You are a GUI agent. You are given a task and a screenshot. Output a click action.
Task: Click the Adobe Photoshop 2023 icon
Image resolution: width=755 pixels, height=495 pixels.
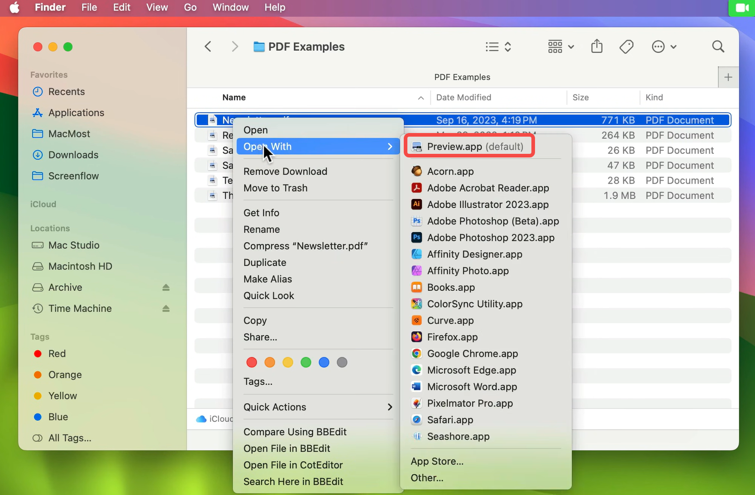416,238
